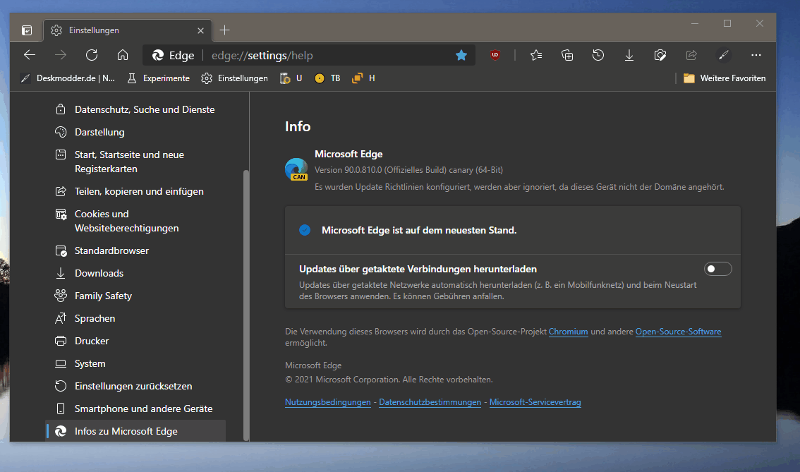This screenshot has height=472, width=800.
Task: Click the settings sidebar scrollbar
Action: click(x=246, y=305)
